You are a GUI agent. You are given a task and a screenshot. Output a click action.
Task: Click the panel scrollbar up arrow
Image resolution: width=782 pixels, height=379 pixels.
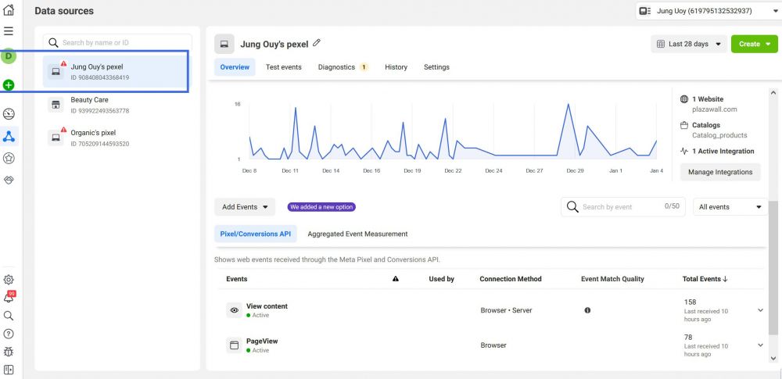click(x=773, y=93)
